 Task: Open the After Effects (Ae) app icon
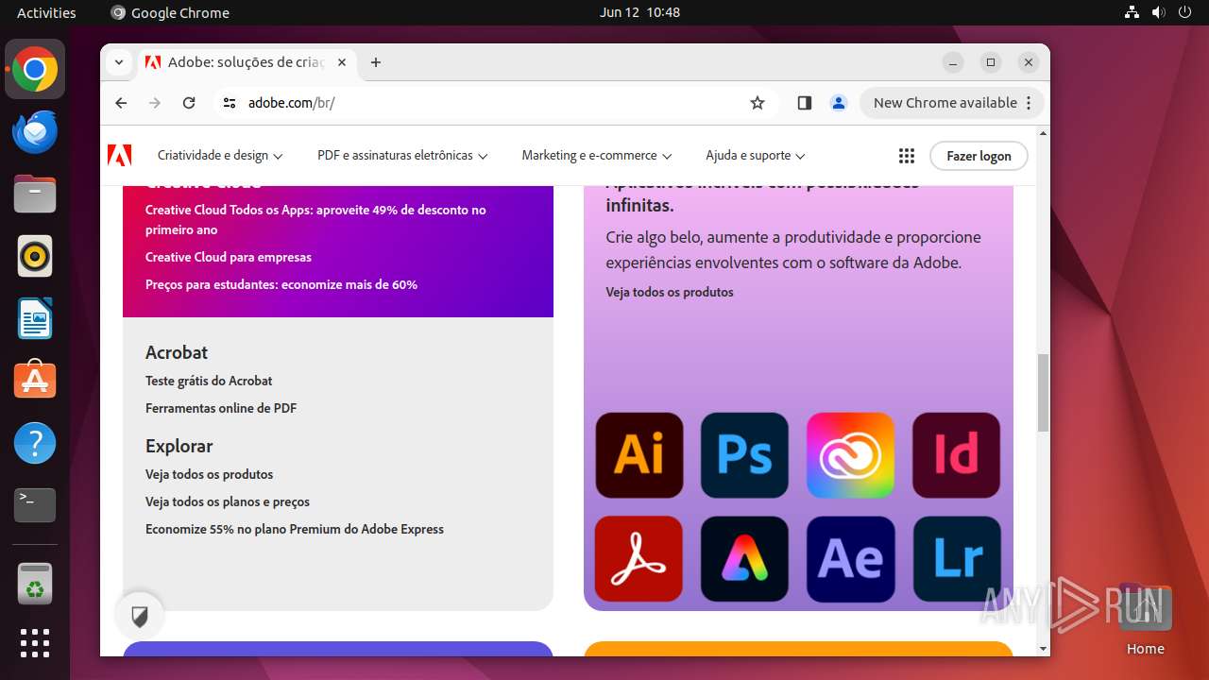pos(850,559)
